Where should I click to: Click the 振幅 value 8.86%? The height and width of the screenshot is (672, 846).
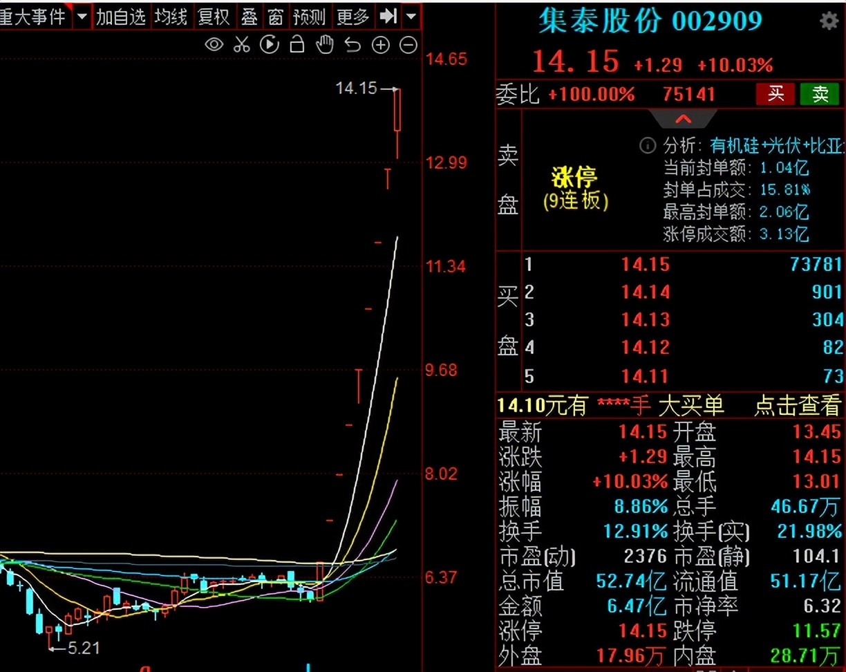tap(641, 507)
